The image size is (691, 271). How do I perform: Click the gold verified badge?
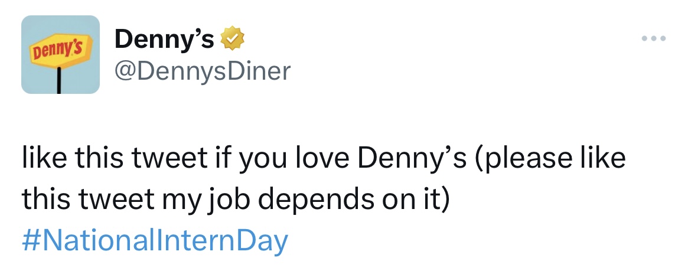(x=233, y=40)
